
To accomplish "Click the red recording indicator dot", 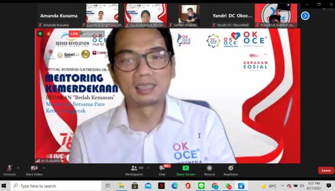I will click(49, 34).
